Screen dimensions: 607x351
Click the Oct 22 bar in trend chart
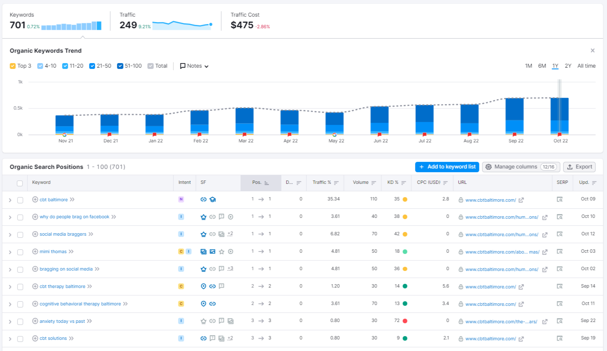click(559, 116)
